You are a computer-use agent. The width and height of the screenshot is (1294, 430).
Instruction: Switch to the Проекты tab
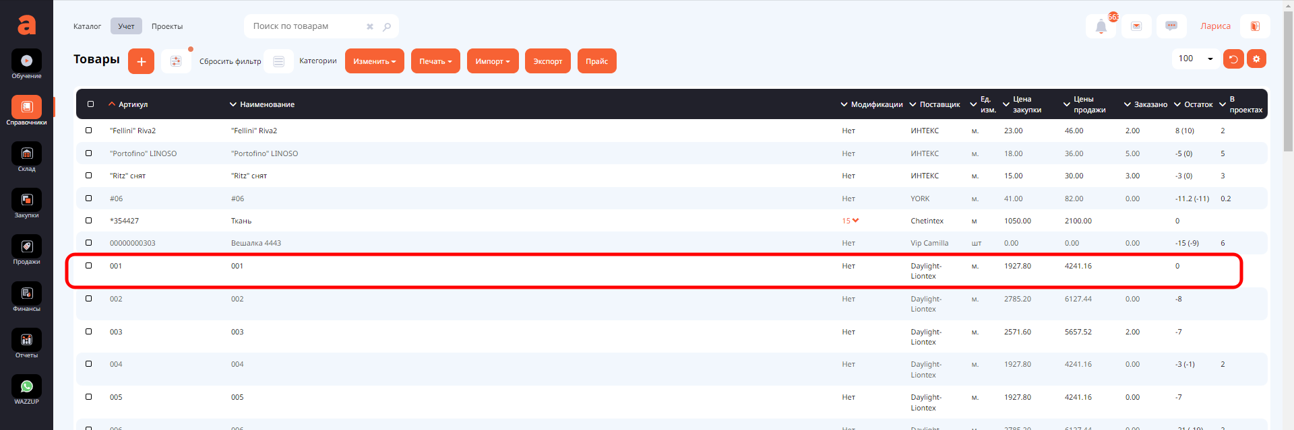167,27
